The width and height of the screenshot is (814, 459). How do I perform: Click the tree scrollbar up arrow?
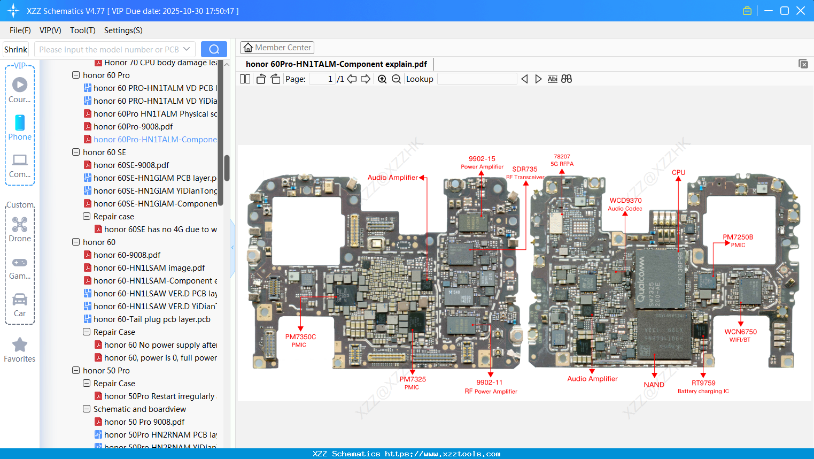click(x=227, y=64)
